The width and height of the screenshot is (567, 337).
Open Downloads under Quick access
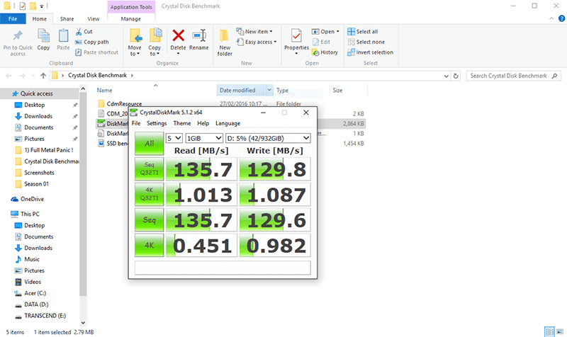38,116
